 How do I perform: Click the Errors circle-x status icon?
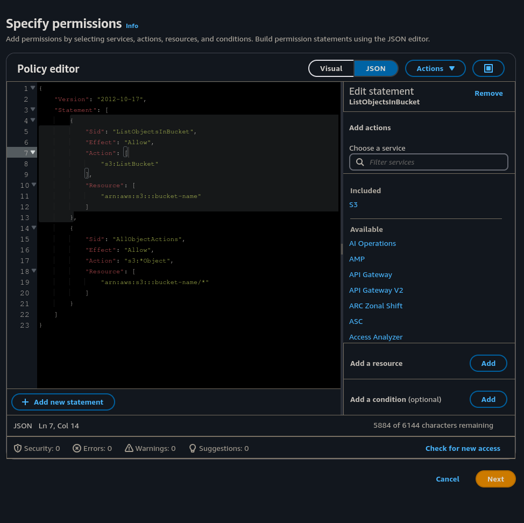(x=77, y=448)
